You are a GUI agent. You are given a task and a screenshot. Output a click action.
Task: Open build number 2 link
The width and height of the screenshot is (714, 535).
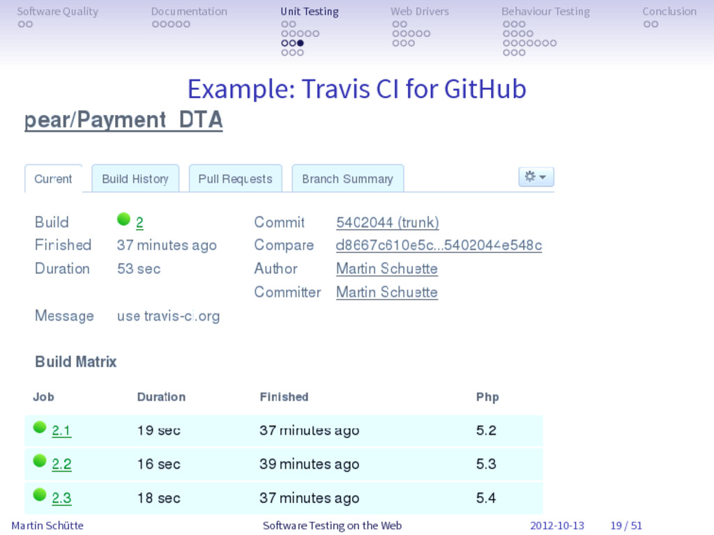coord(139,222)
